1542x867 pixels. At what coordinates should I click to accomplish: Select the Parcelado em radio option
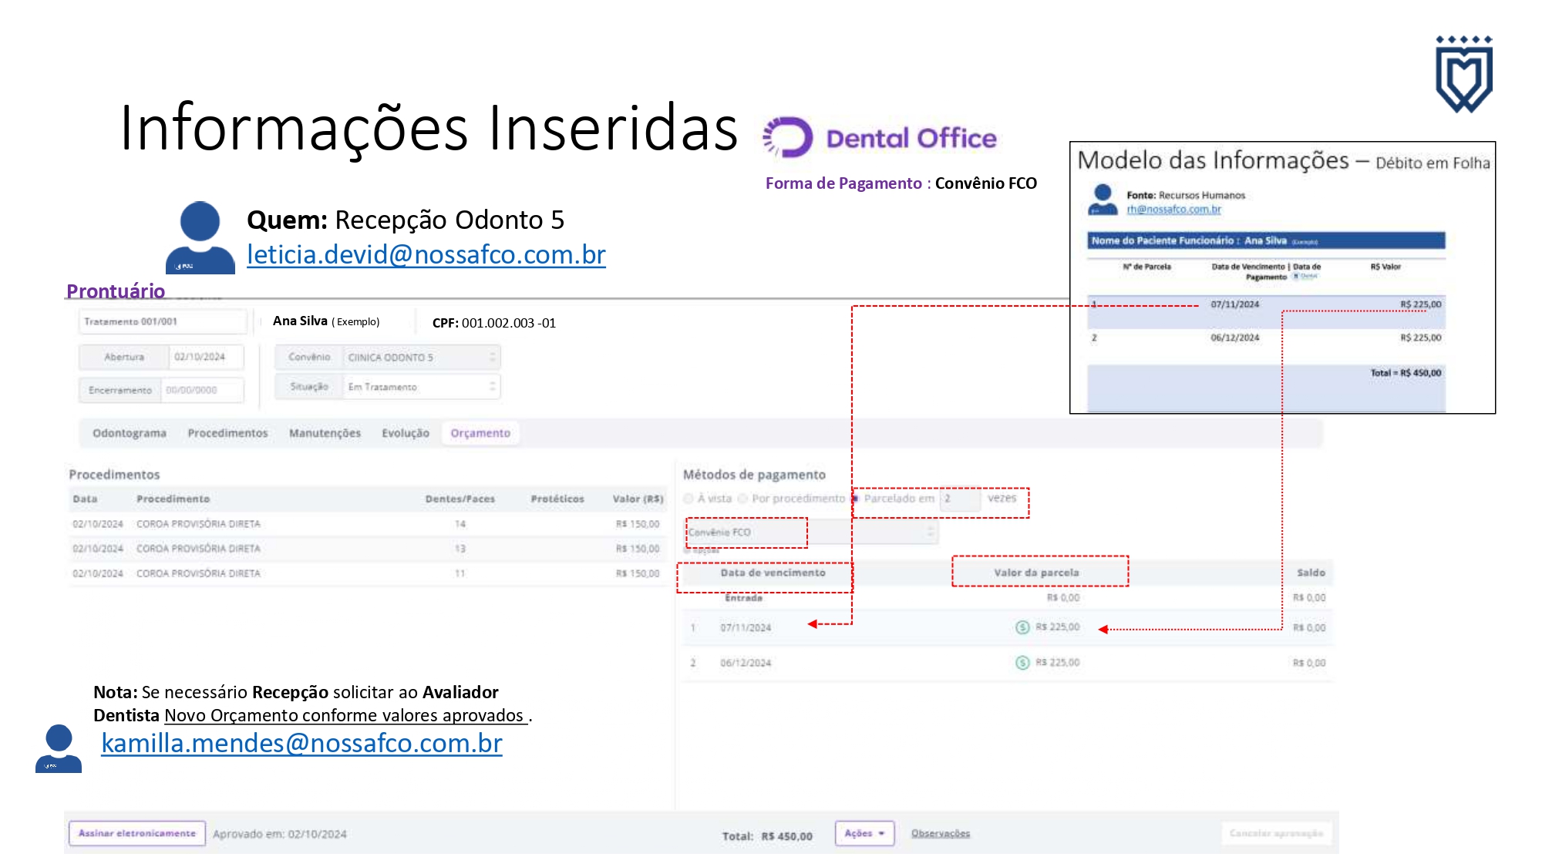coord(856,499)
